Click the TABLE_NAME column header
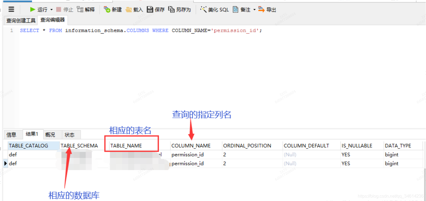The width and height of the screenshot is (426, 201). pos(139,146)
